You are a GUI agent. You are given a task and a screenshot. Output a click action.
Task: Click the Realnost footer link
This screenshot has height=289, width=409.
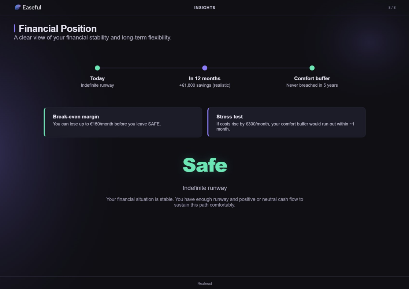tap(205, 284)
